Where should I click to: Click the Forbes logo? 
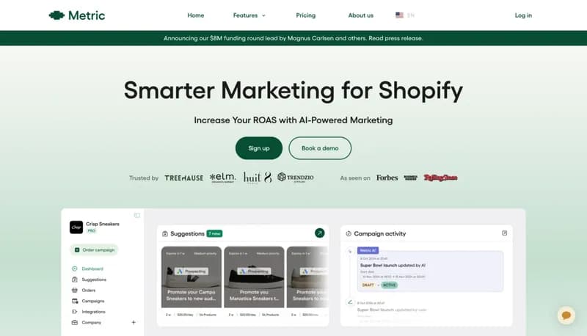click(387, 178)
